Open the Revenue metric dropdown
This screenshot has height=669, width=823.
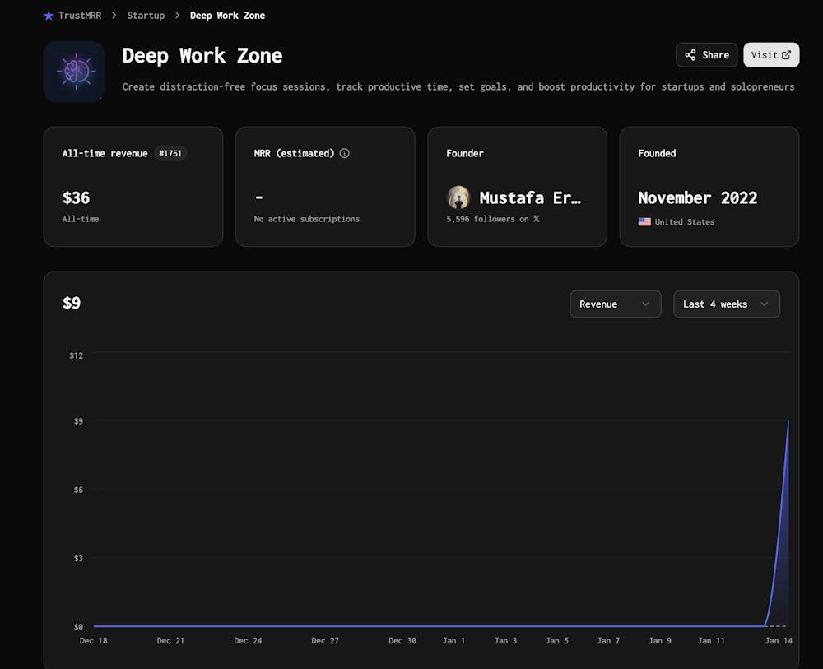coord(615,304)
